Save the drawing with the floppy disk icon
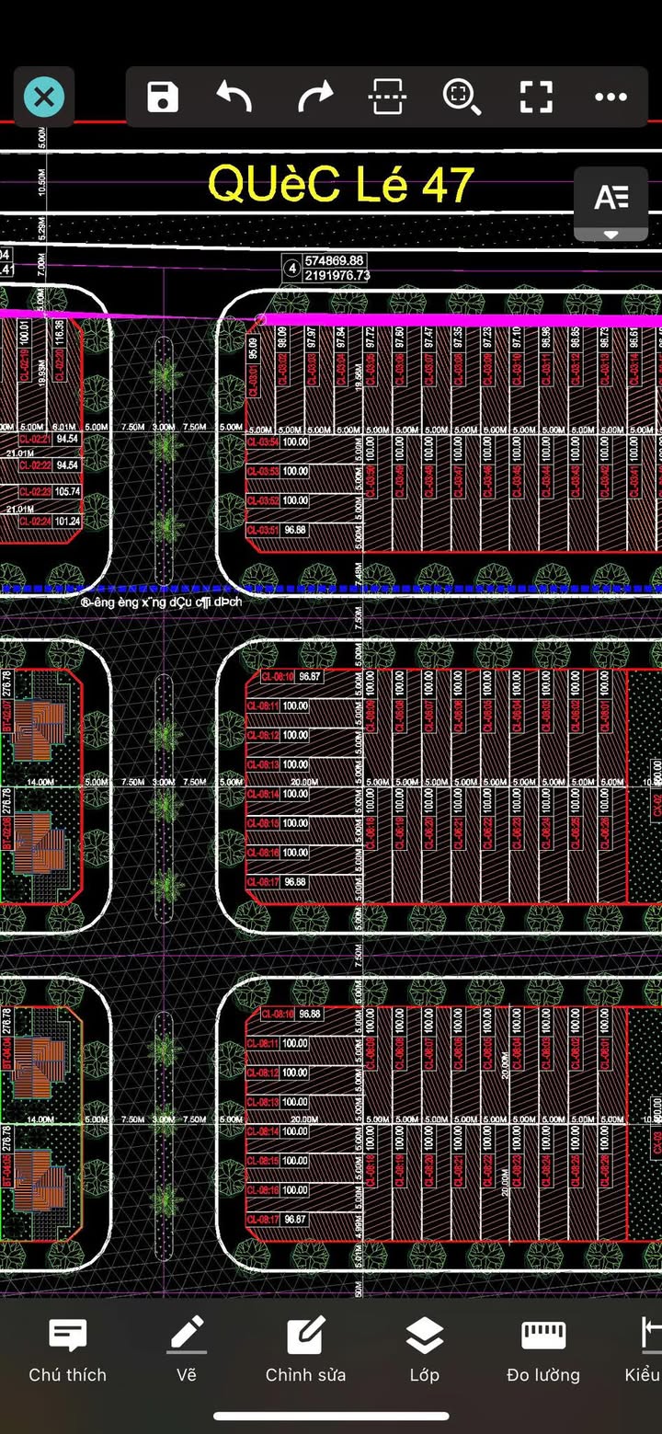Screen dimensions: 662x1434 pos(163,97)
